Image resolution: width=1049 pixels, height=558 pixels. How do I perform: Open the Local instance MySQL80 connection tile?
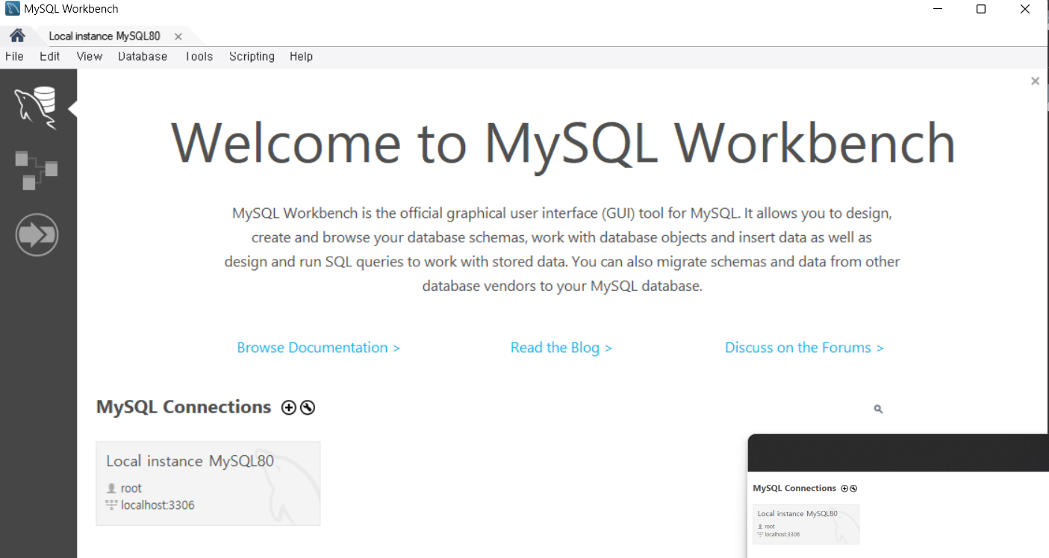coord(208,483)
